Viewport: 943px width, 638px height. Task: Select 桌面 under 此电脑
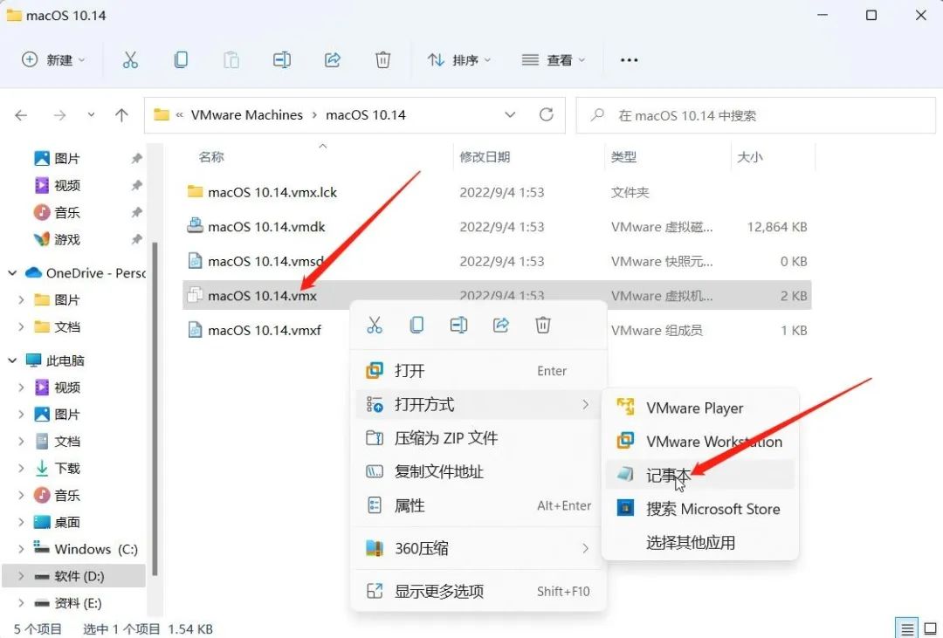point(66,522)
